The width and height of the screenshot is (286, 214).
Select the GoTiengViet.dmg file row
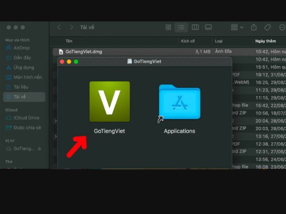(x=169, y=52)
